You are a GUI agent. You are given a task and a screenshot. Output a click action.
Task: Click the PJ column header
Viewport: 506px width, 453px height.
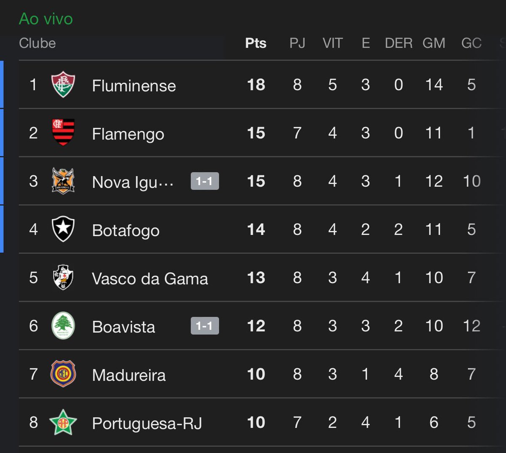click(x=297, y=43)
